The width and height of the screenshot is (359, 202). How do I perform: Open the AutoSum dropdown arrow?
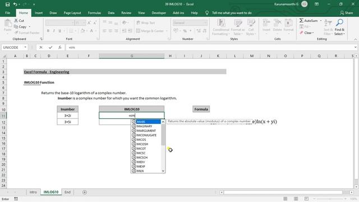point(321,21)
